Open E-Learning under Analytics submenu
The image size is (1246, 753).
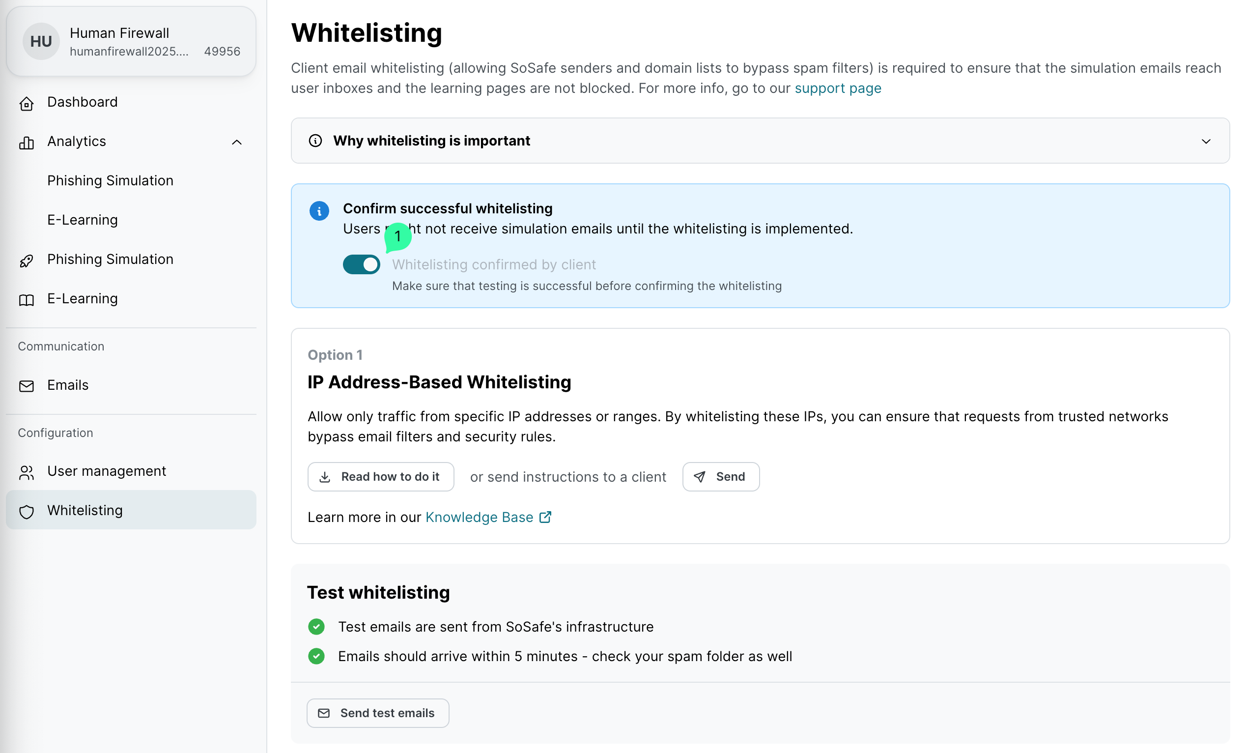[x=83, y=220]
